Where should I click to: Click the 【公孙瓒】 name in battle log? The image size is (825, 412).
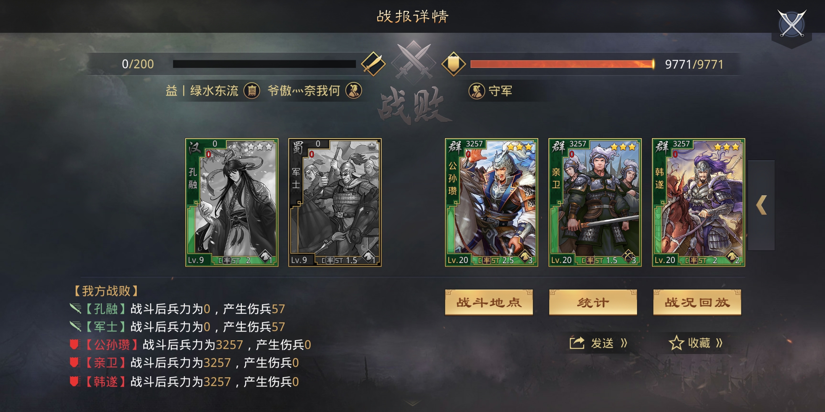pyautogui.click(x=111, y=345)
